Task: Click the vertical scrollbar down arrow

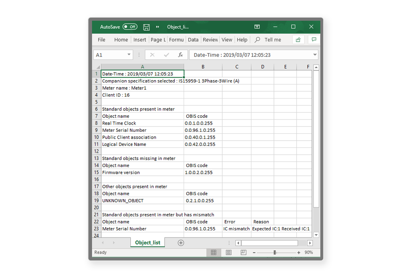Action: click(x=316, y=235)
